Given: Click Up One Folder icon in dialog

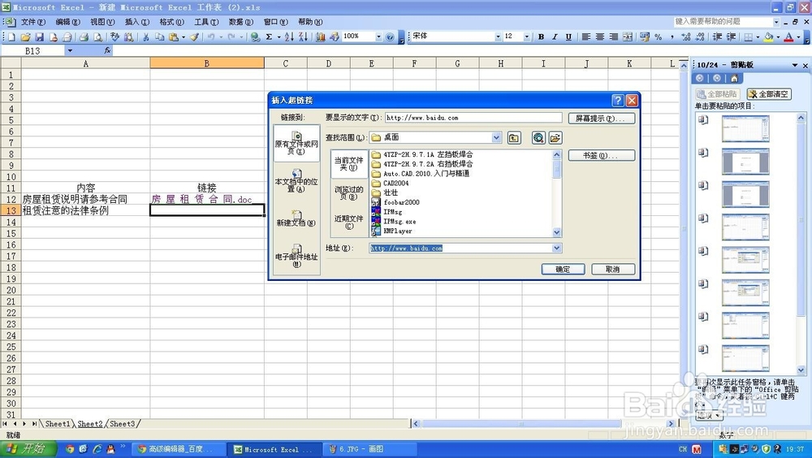Looking at the screenshot, I should [514, 138].
